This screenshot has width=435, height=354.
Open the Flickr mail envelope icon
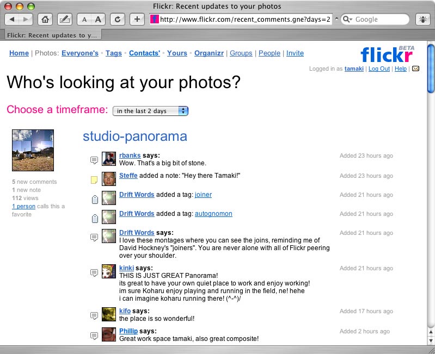pos(415,69)
